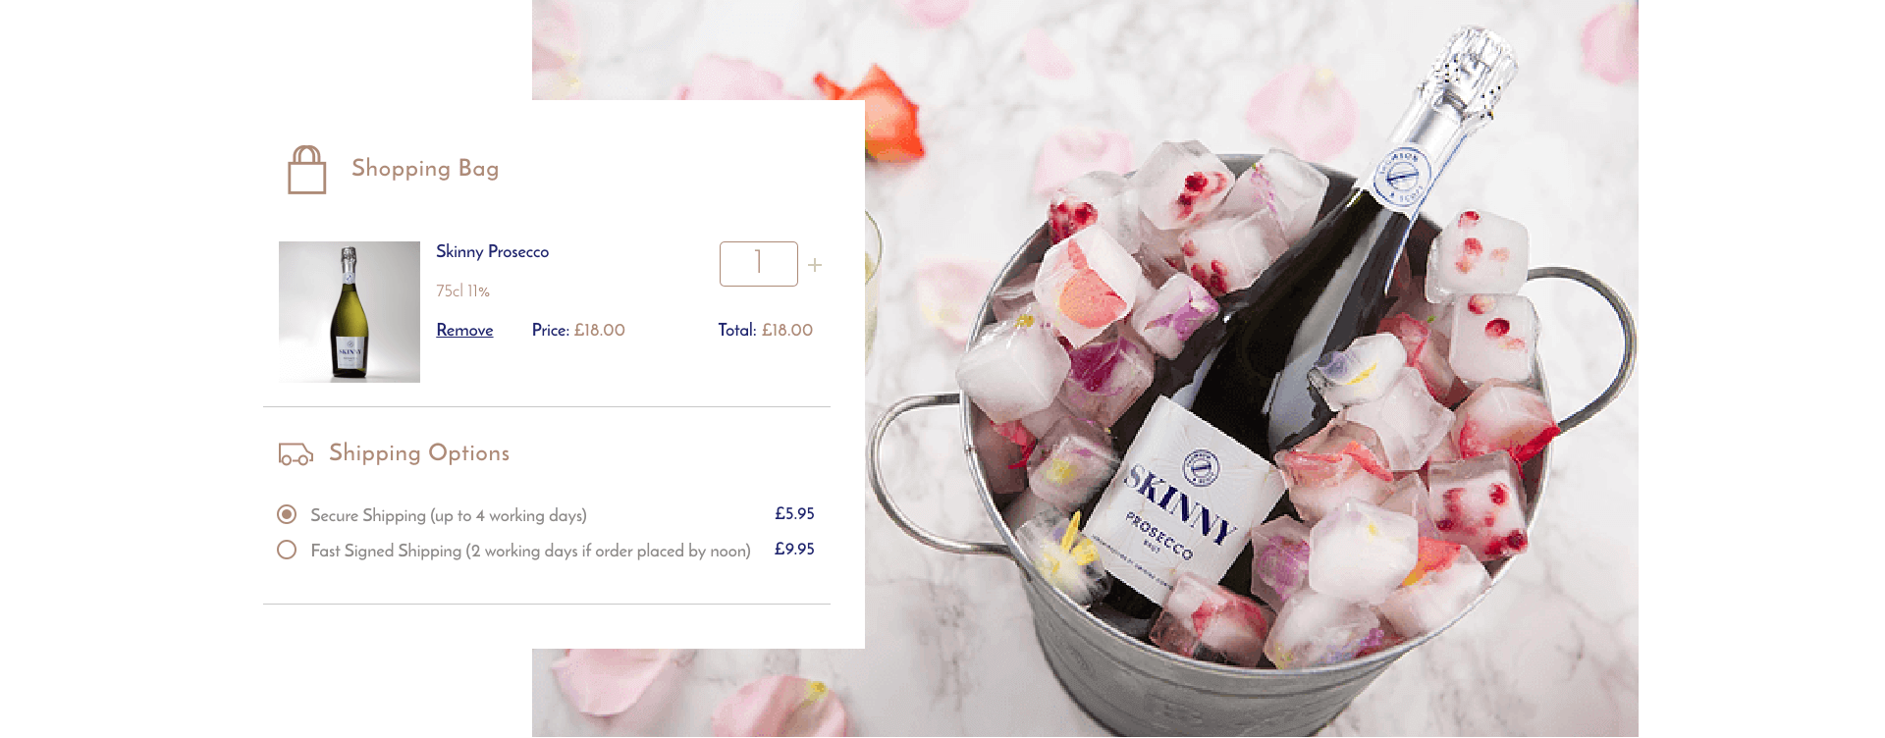Image resolution: width=1885 pixels, height=738 pixels.
Task: Click the Secure Shipping option label text
Action: point(449,515)
